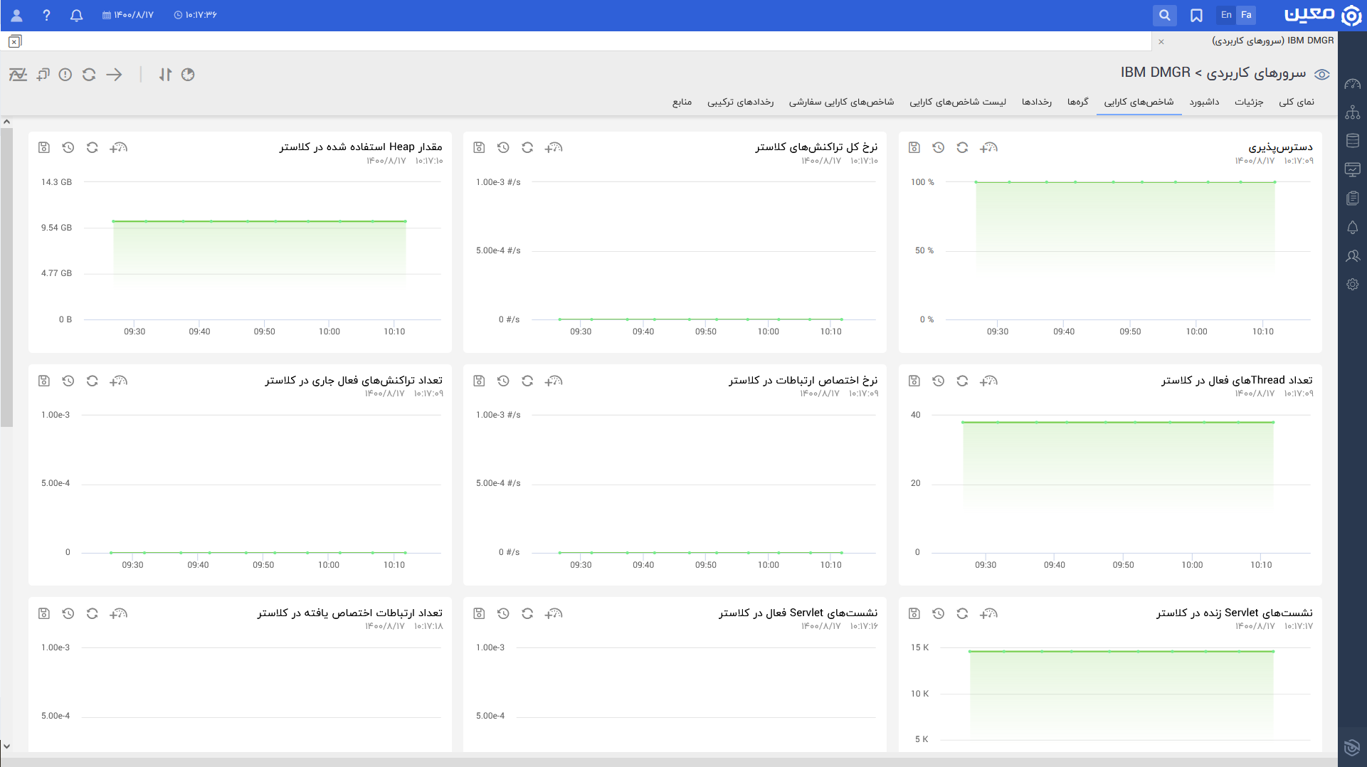Screen dimensions: 1367x767
Task: Open the chart compare toolbar icon
Action: 18,75
